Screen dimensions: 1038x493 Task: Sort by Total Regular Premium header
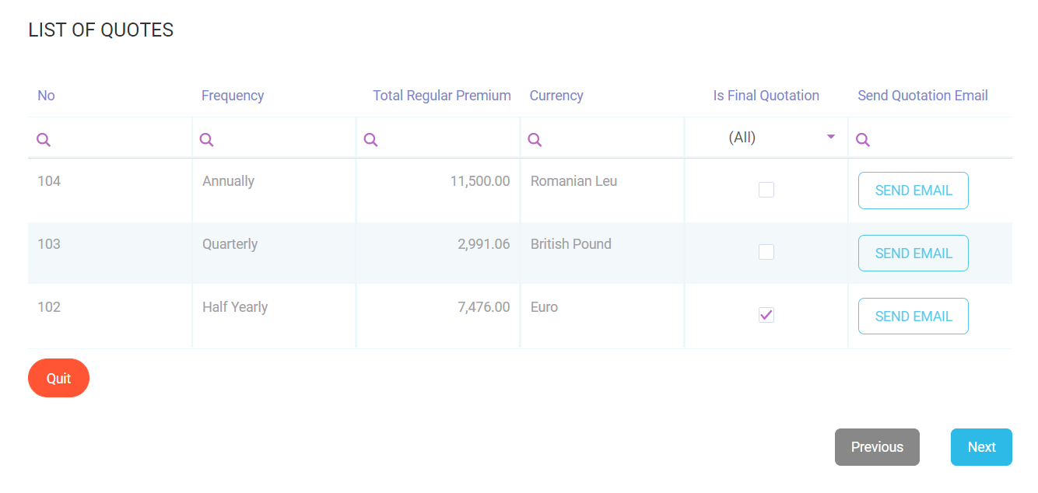441,96
